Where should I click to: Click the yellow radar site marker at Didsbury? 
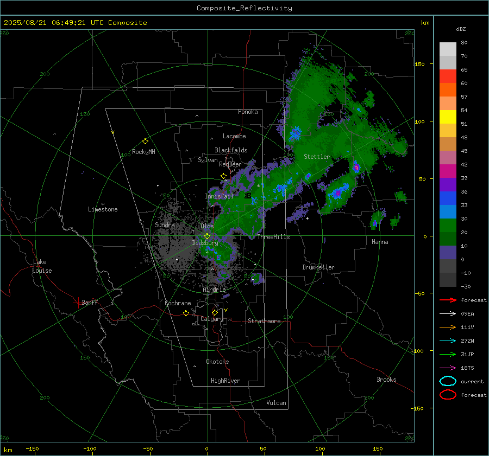pyautogui.click(x=208, y=236)
